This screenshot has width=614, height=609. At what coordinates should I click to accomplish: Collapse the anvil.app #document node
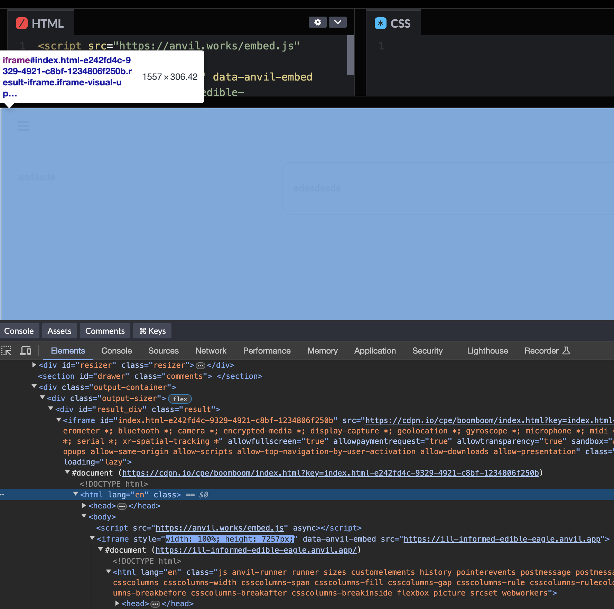tap(101, 549)
